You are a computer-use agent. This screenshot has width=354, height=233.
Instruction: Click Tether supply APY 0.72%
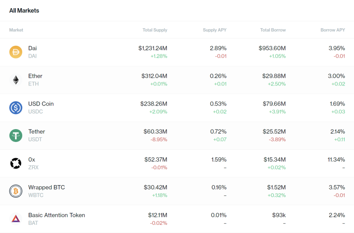pos(218,132)
